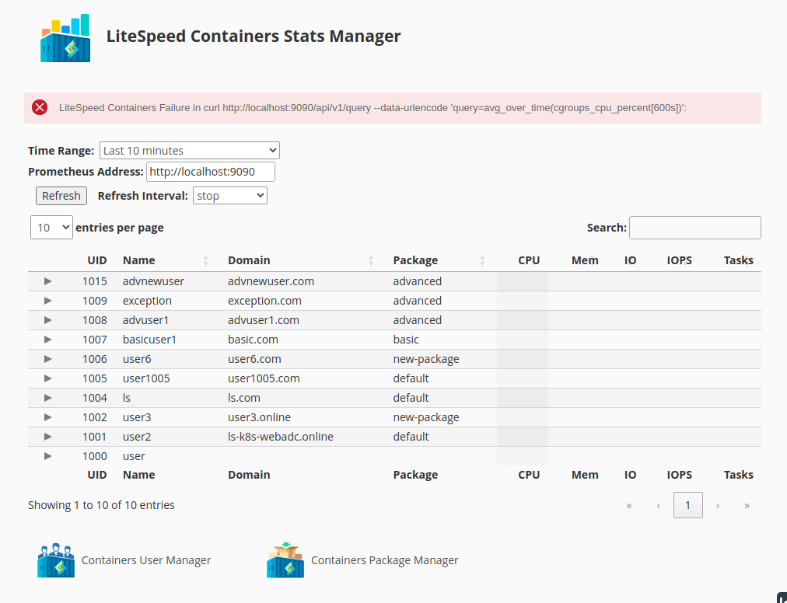Image resolution: width=787 pixels, height=603 pixels.
Task: Follow the Containers User Manager link
Action: coord(145,559)
